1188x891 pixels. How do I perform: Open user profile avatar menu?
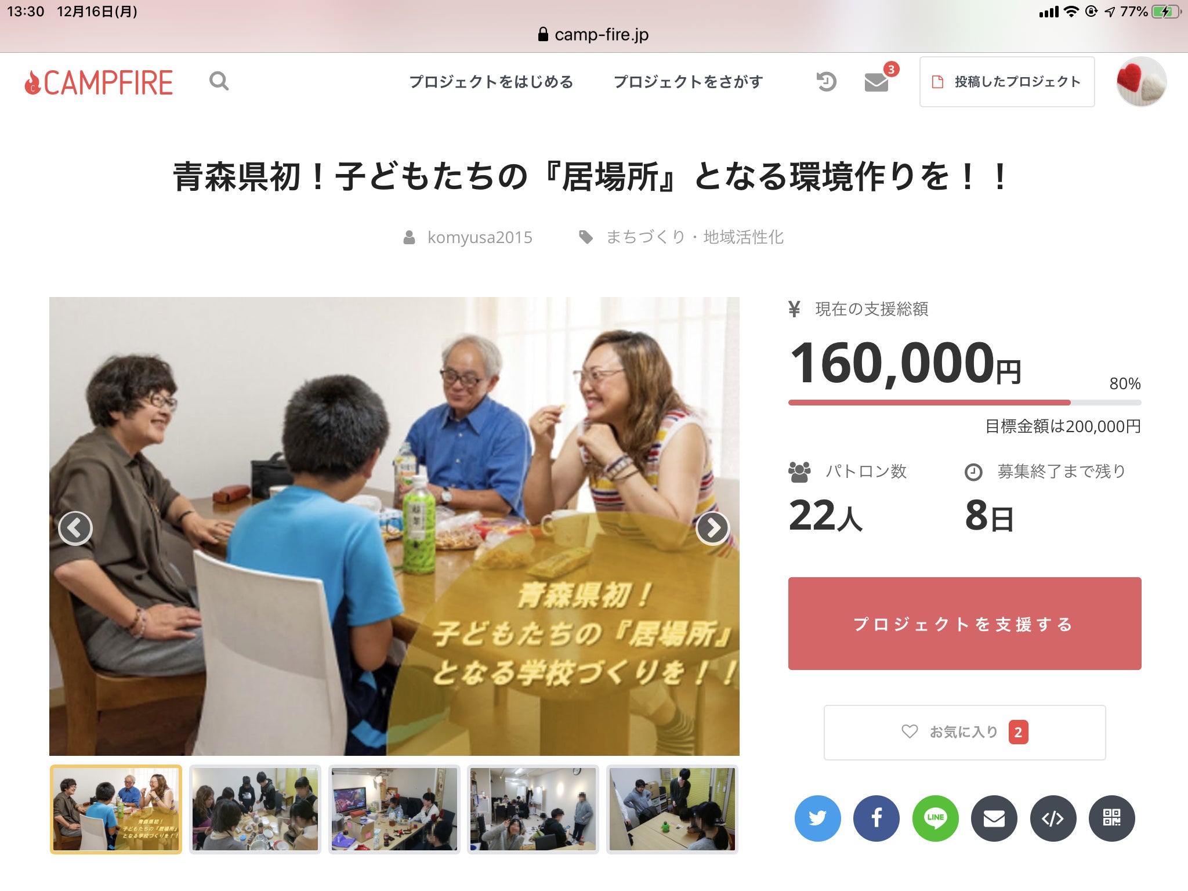[x=1141, y=82]
